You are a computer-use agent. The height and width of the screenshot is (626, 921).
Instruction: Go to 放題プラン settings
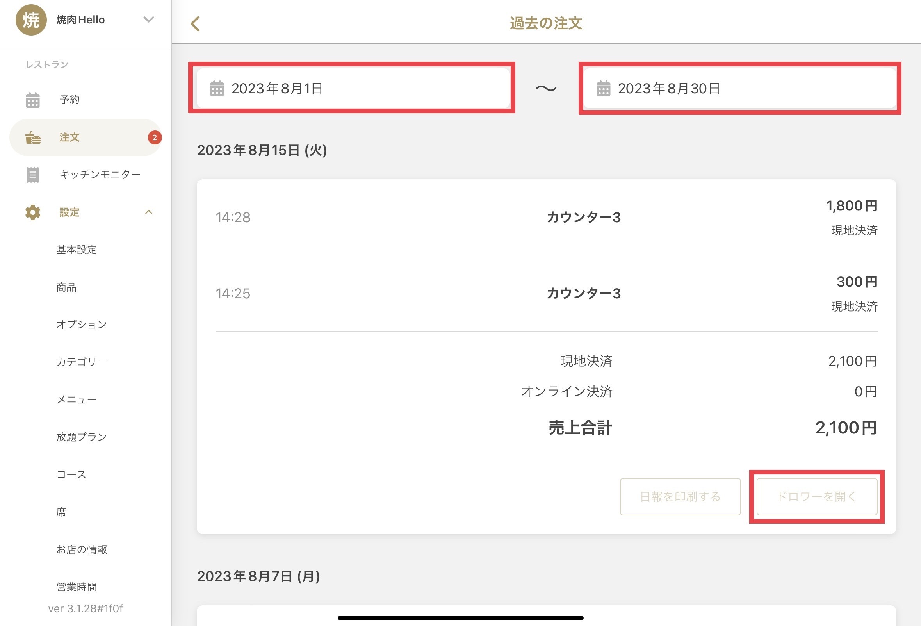tap(82, 437)
